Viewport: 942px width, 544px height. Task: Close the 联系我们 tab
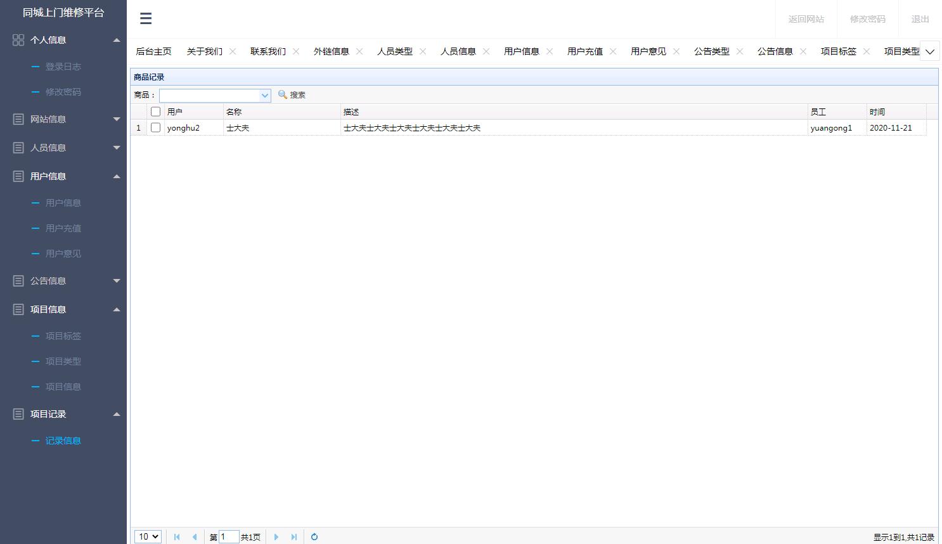296,51
